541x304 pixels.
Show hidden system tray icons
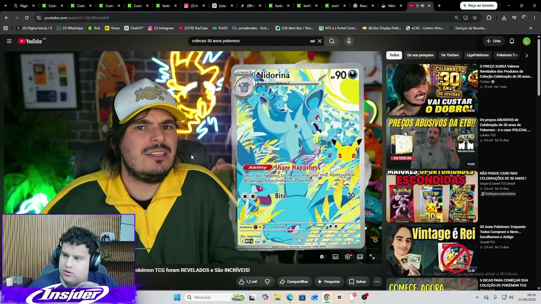477,297
